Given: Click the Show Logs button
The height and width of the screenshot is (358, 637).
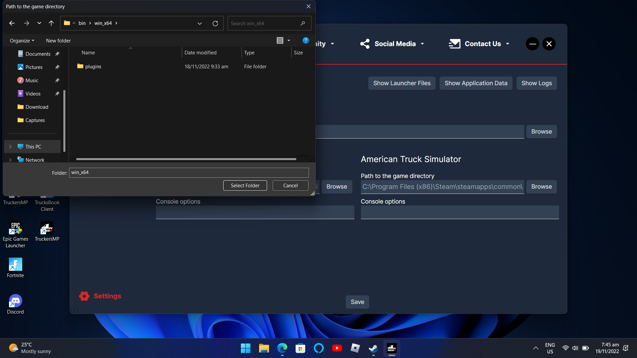Looking at the screenshot, I should click(x=536, y=83).
